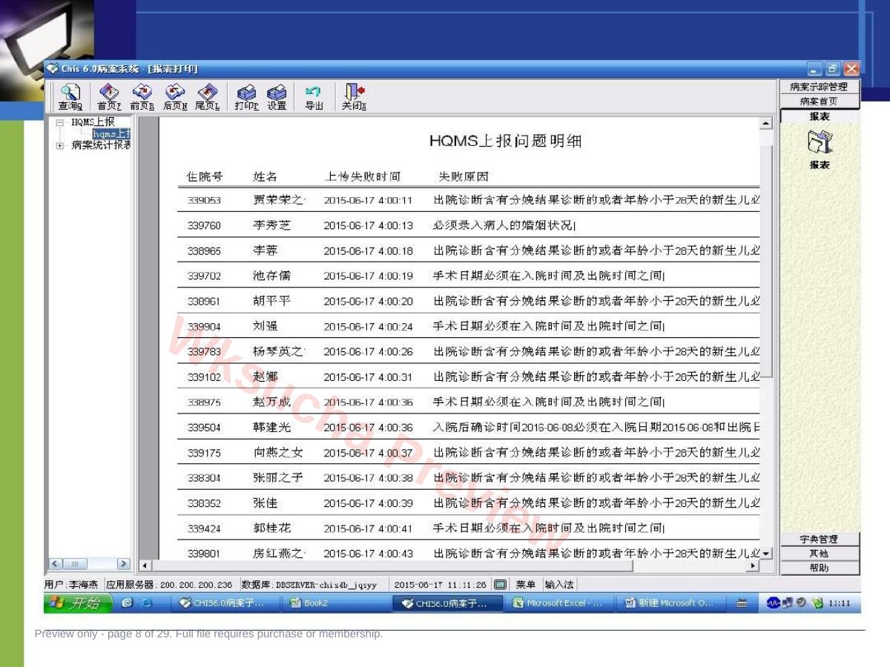Screen dimensions: 890x667
Task: Open the 字典管理 panel tab
Action: click(x=819, y=539)
